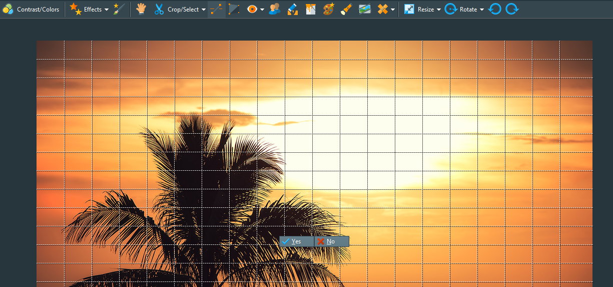The width and height of the screenshot is (613, 287).
Task: Toggle the straighten horizon line tool
Action: 216,9
